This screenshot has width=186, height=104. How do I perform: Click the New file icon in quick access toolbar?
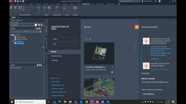[15, 1]
